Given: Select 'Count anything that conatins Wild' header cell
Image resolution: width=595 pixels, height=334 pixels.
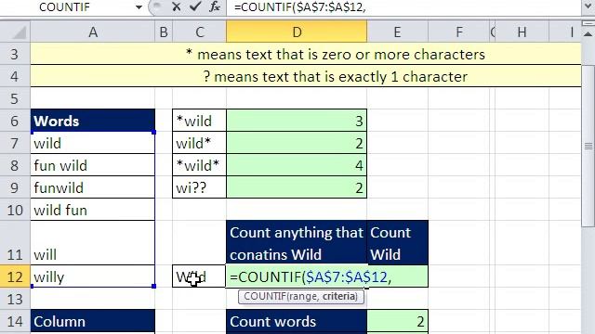Looking at the screenshot, I should [x=297, y=243].
